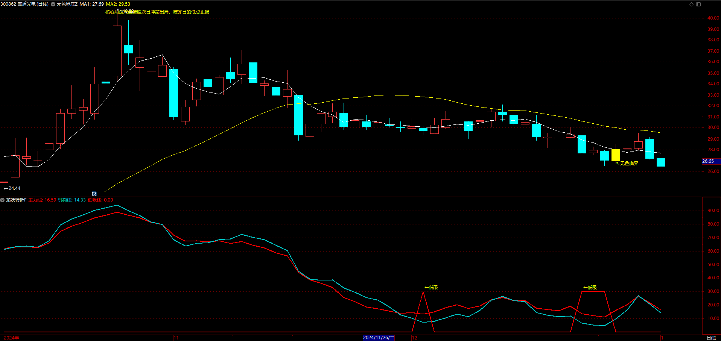Open the 龙妖转折F indicator dropdown arrow
Screen dimensions: 721x341
click(x=2, y=200)
